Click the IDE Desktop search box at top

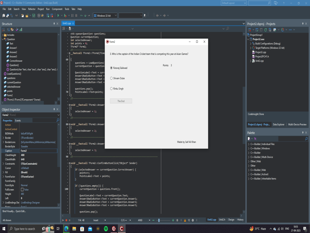click(259, 3)
